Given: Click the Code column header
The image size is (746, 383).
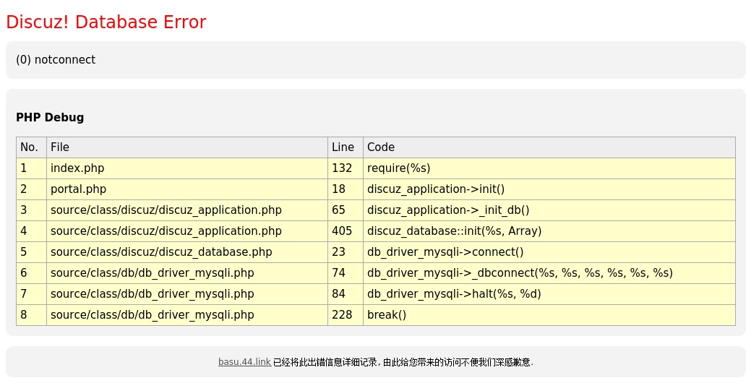Looking at the screenshot, I should pos(381,147).
